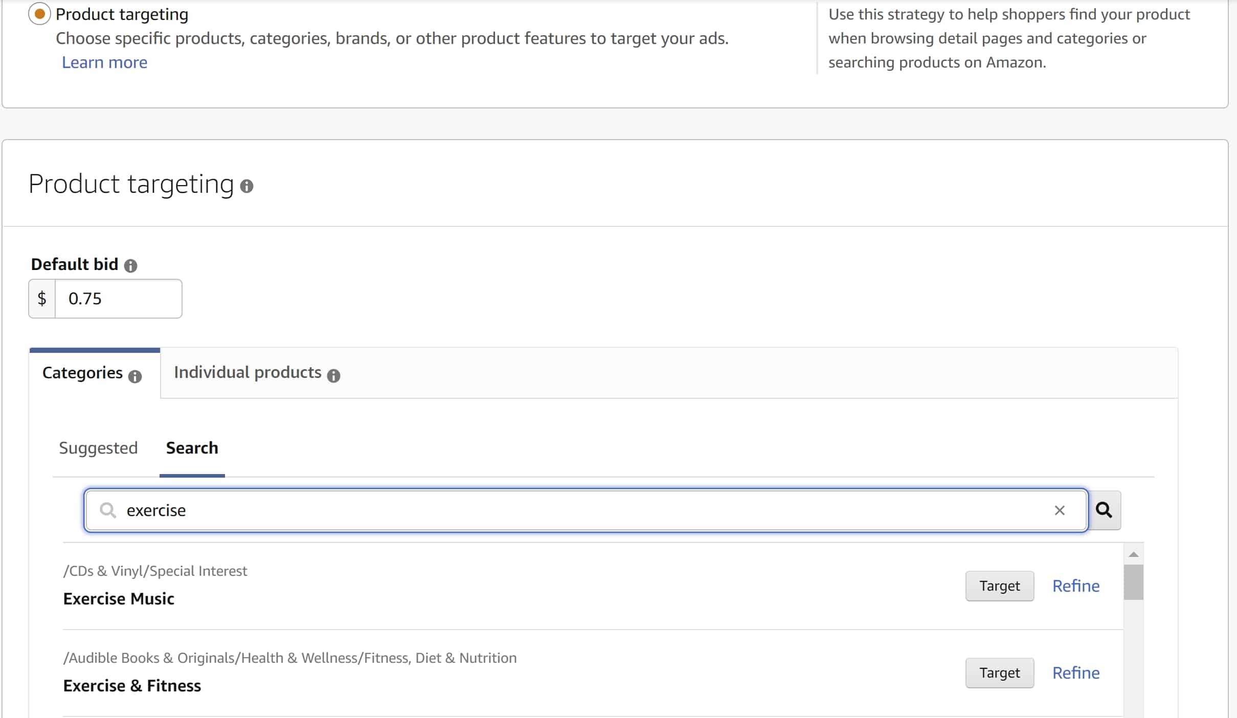Viewport: 1237px width, 718px height.
Task: Click the info icon on Categories tab
Action: coord(134,376)
